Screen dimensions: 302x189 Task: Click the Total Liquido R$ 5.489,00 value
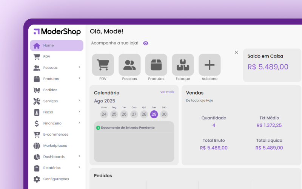[x=269, y=148]
